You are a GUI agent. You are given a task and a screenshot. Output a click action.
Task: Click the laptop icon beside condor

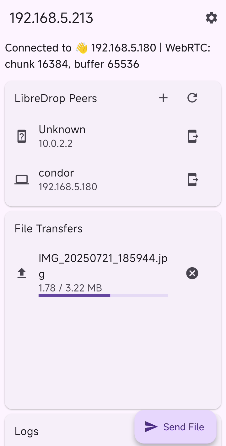click(x=22, y=180)
